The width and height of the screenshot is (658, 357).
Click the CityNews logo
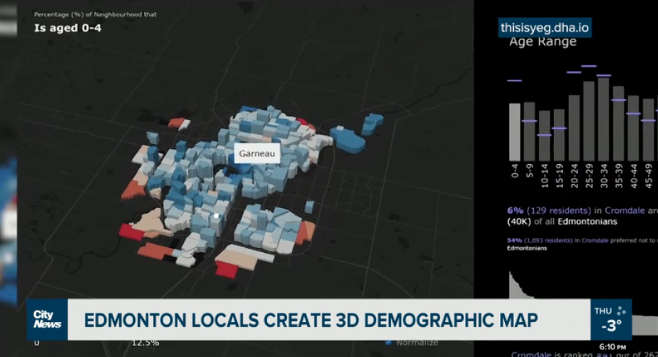pos(47,320)
